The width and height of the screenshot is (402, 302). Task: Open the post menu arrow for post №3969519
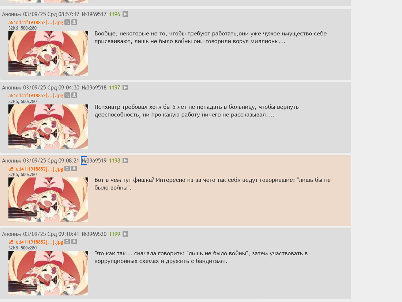[x=125, y=160]
